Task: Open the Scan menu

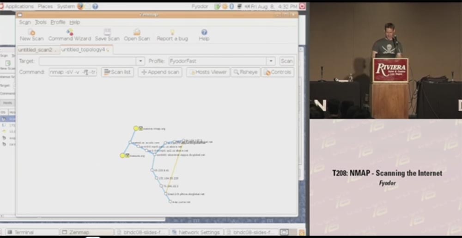Action: click(25, 22)
